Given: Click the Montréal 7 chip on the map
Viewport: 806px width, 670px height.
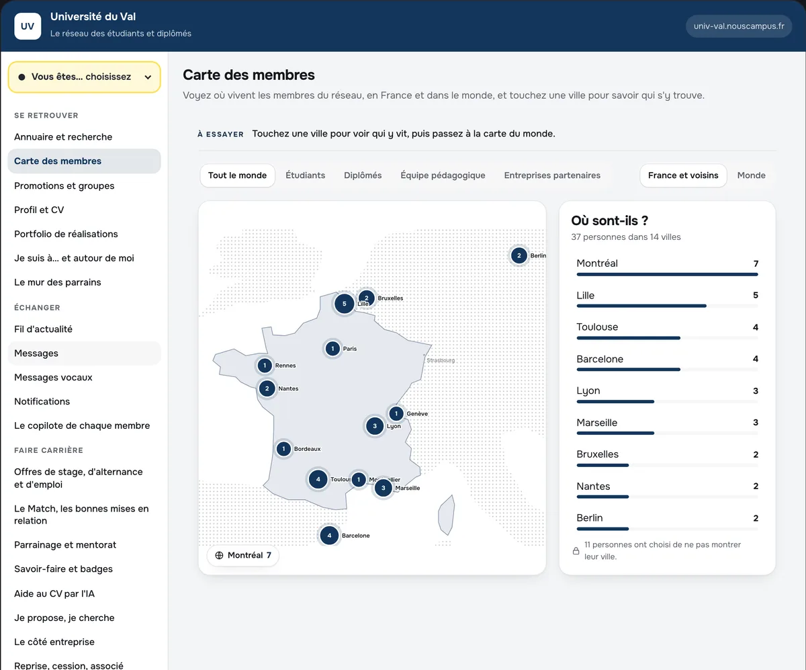Looking at the screenshot, I should pos(242,555).
